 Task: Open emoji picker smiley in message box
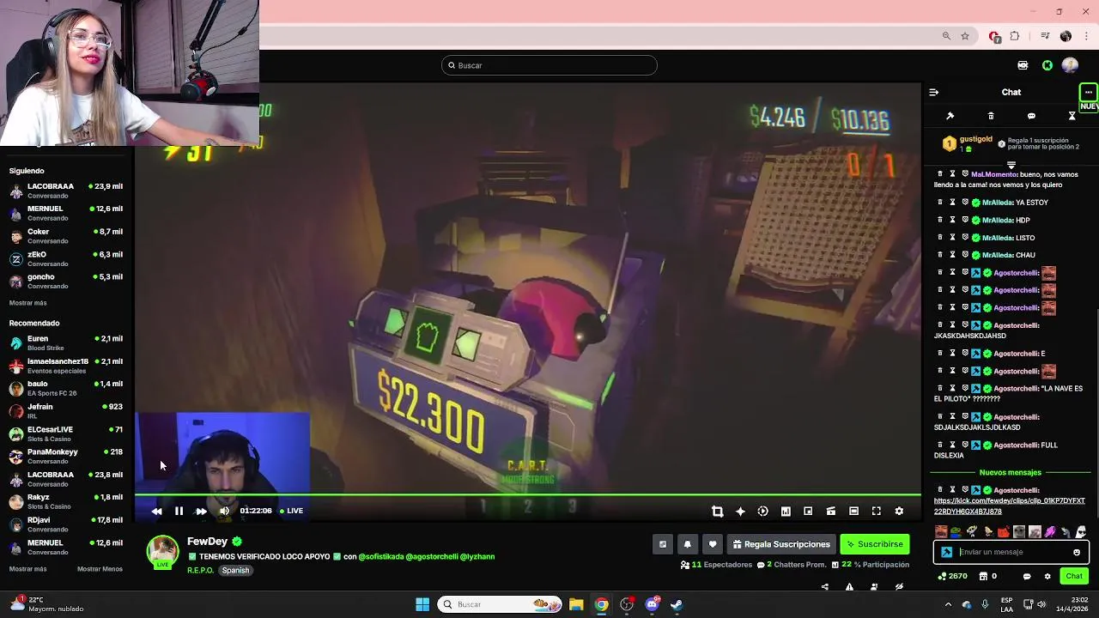click(1076, 552)
